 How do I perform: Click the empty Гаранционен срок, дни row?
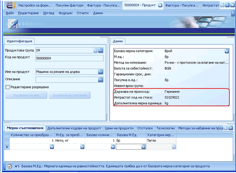tap(171, 74)
